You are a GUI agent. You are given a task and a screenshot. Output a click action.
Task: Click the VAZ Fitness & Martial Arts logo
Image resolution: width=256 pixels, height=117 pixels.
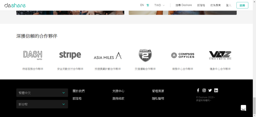click(220, 55)
